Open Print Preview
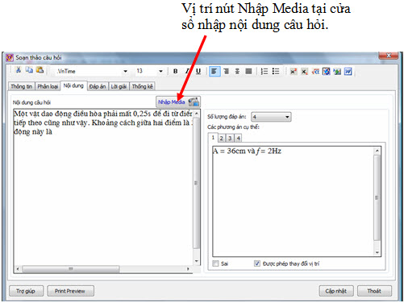404x303 pixels. 70,291
